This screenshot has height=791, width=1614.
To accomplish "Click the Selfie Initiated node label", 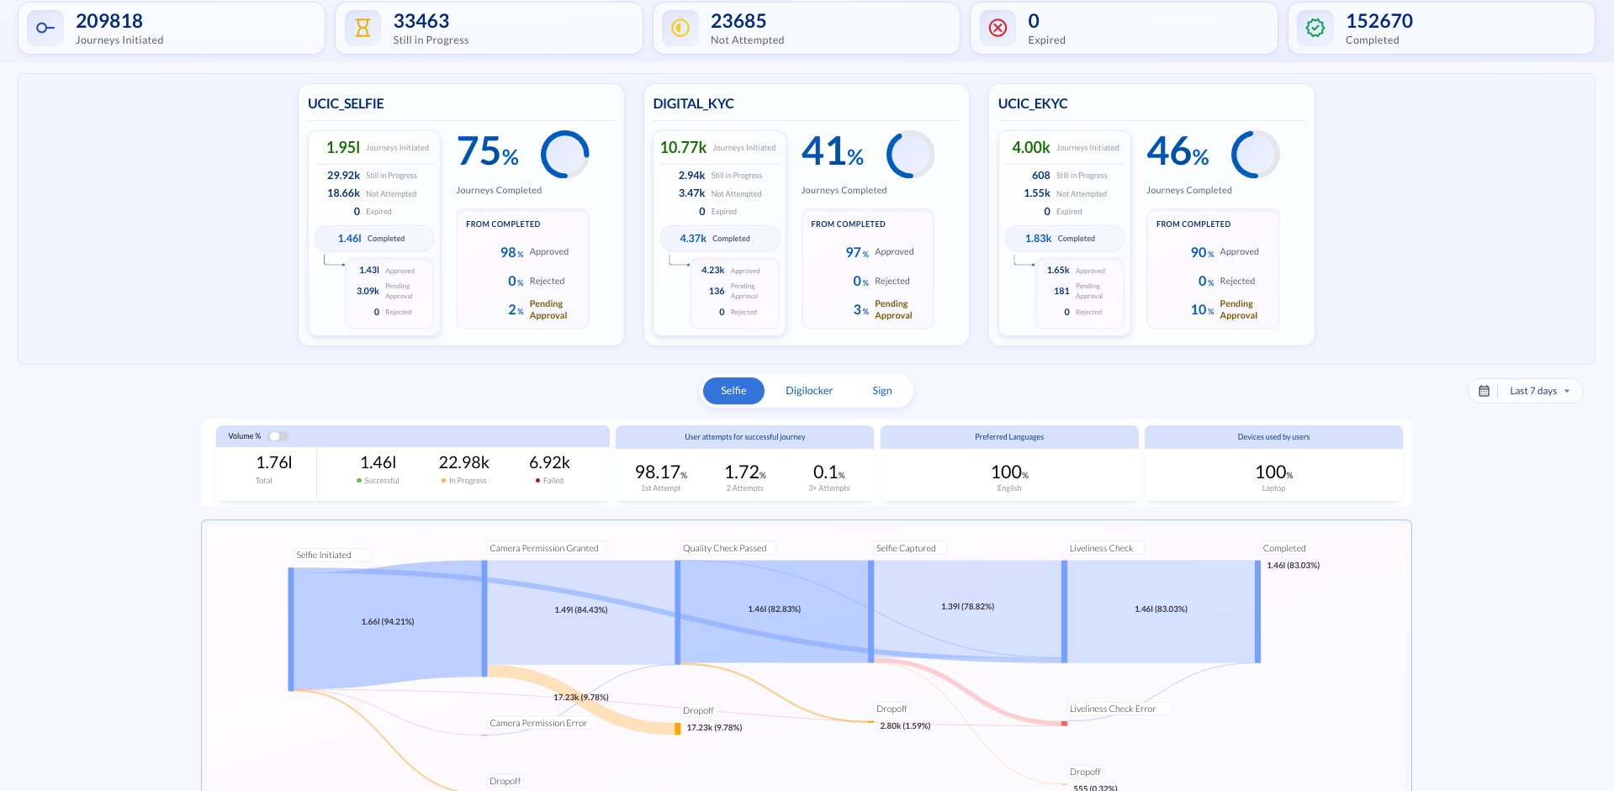I will tap(331, 555).
